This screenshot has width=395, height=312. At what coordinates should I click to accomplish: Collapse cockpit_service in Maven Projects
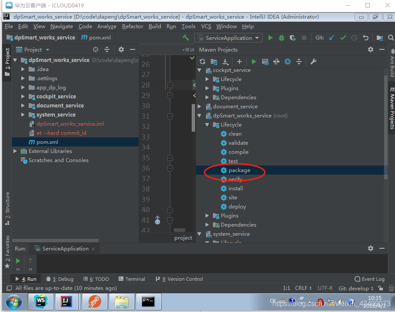tap(199, 70)
